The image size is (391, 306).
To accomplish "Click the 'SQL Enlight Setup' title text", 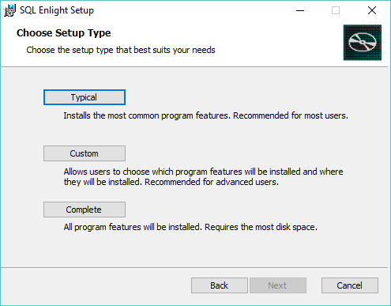I will pos(57,10).
